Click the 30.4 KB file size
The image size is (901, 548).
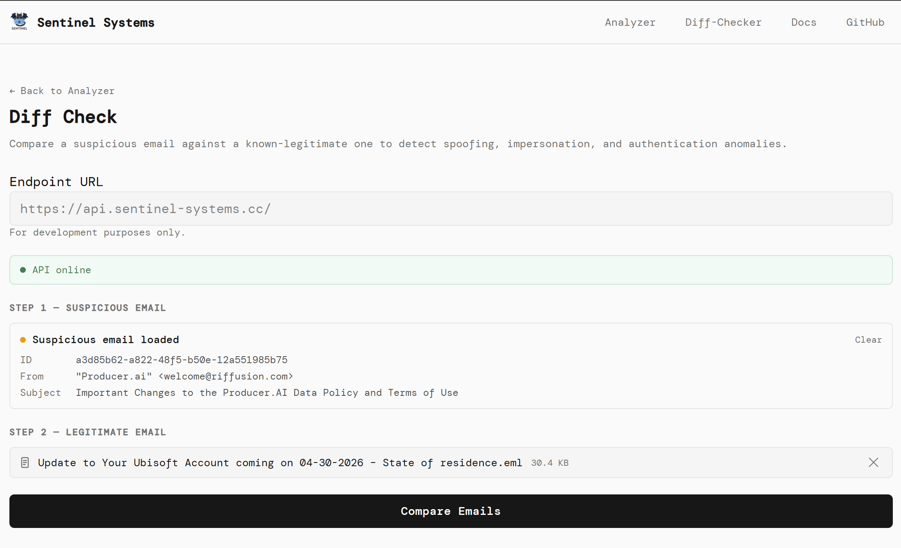(550, 463)
